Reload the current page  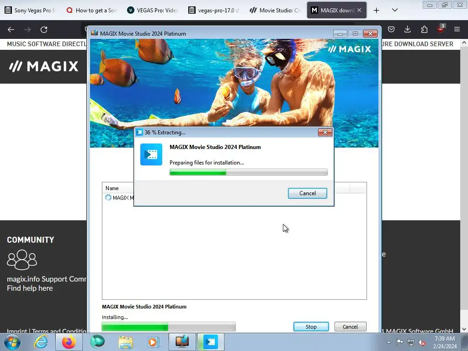pos(44,30)
